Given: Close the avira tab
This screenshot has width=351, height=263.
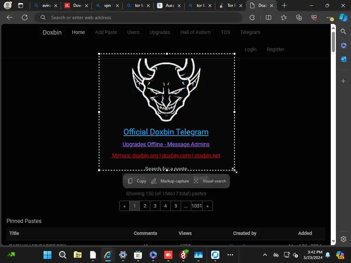Looking at the screenshot, I should coord(56,5).
